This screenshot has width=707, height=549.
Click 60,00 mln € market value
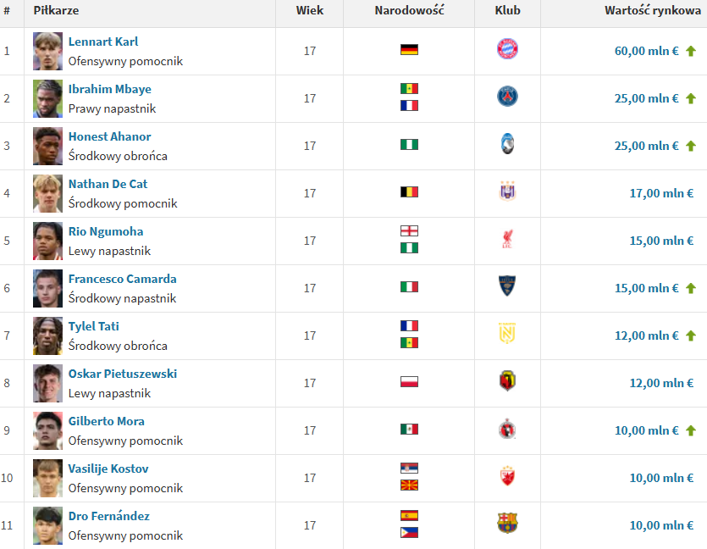coord(646,51)
